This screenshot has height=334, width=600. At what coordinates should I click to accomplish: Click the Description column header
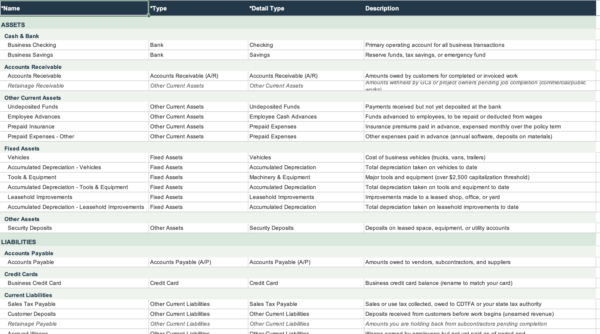480,8
